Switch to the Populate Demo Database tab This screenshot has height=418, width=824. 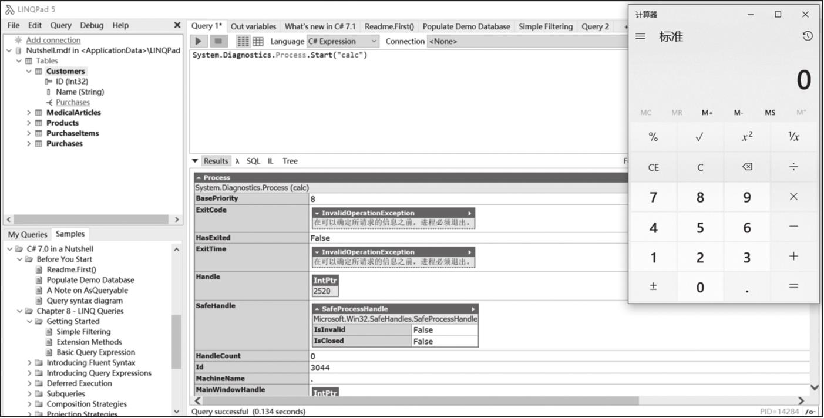pos(466,26)
